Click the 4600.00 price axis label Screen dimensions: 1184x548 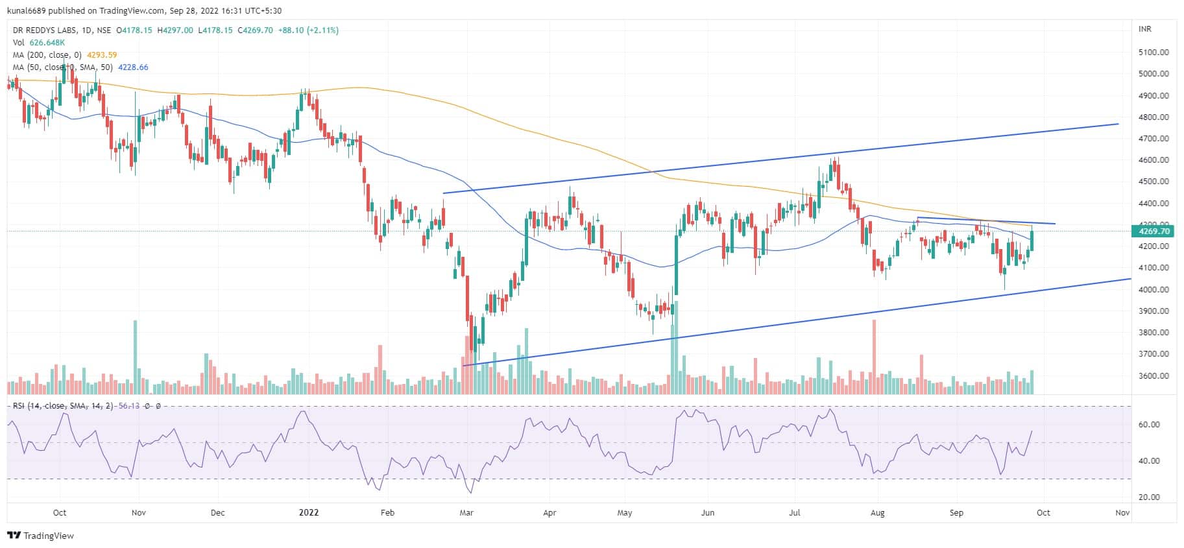click(x=1154, y=160)
